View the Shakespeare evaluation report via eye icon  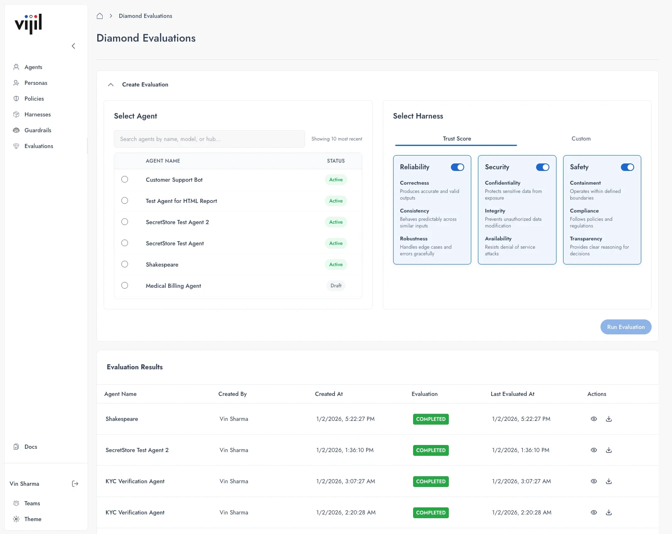click(593, 419)
